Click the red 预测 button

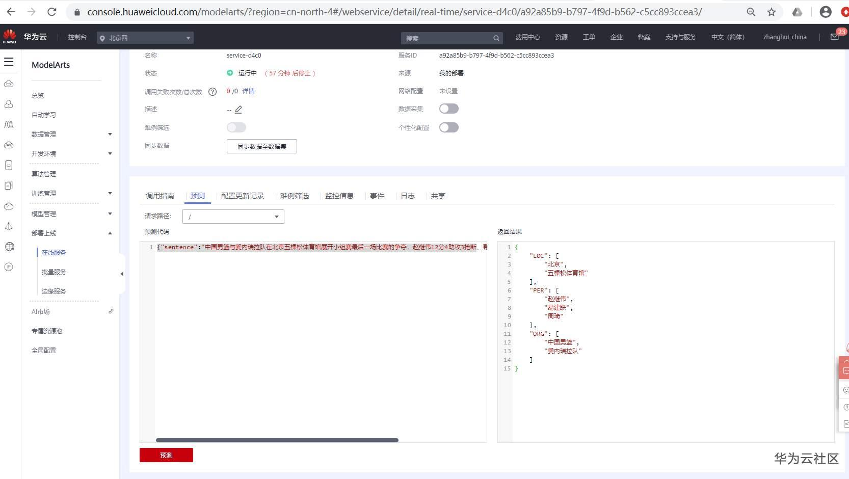166,455
